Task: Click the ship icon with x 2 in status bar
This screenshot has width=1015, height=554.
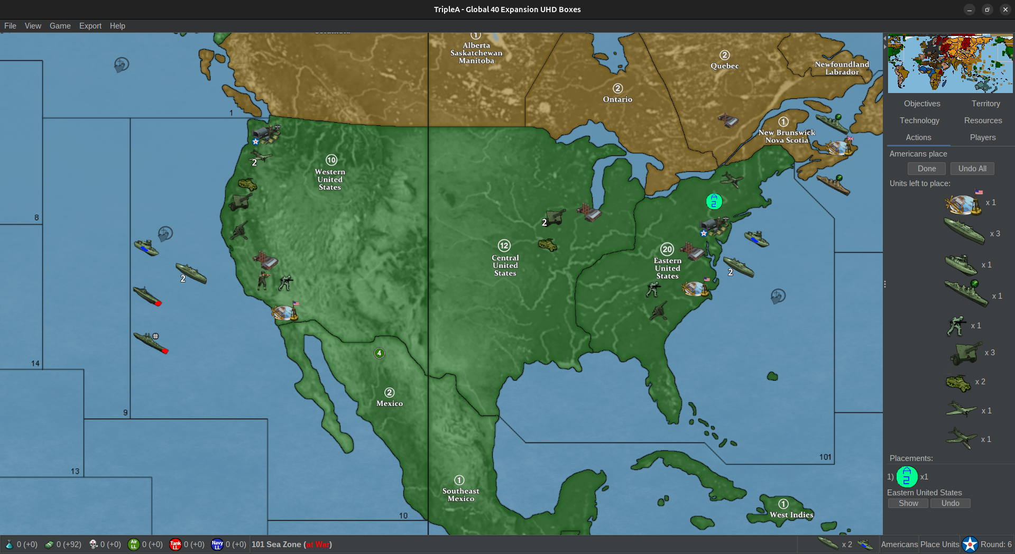Action: pyautogui.click(x=828, y=544)
